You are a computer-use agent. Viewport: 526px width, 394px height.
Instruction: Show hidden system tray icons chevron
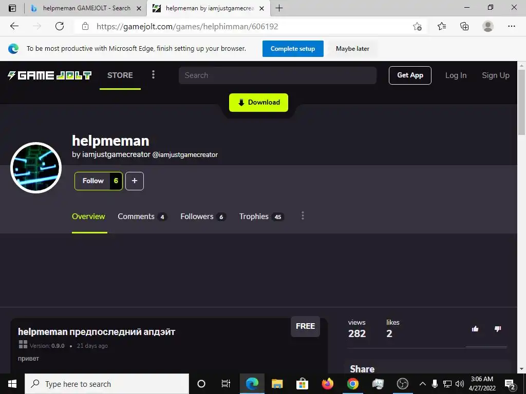423,384
